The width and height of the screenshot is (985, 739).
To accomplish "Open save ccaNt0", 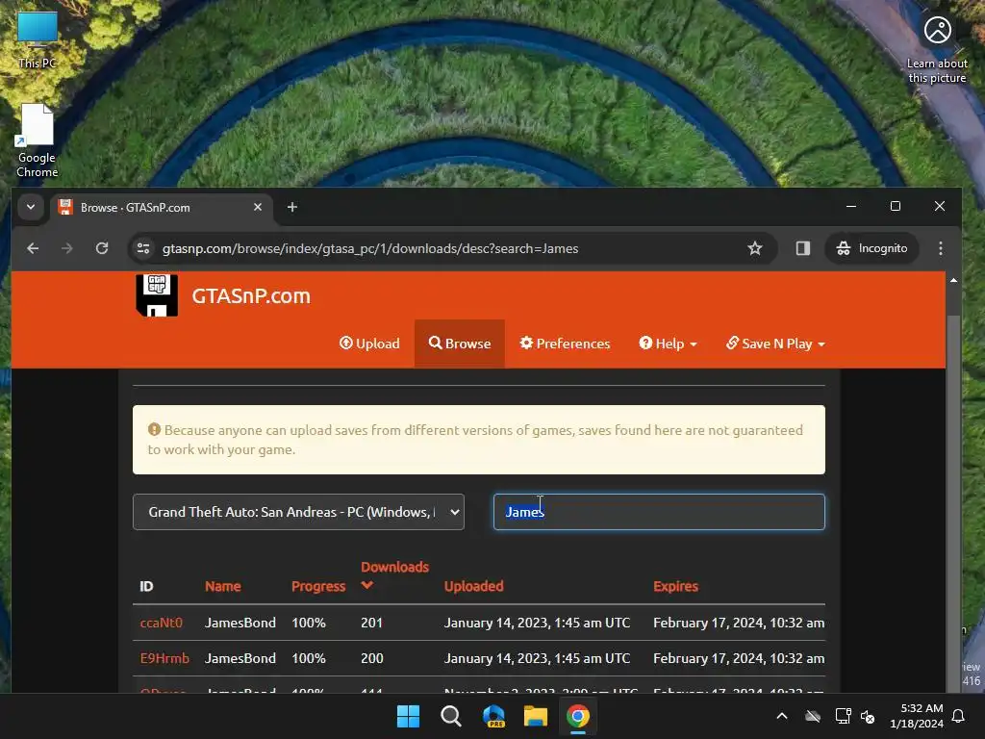I will point(161,623).
